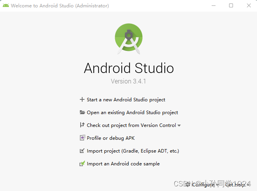Screen dimensions: 257x191
Task: Select Profile or debug APK
Action: point(110,138)
